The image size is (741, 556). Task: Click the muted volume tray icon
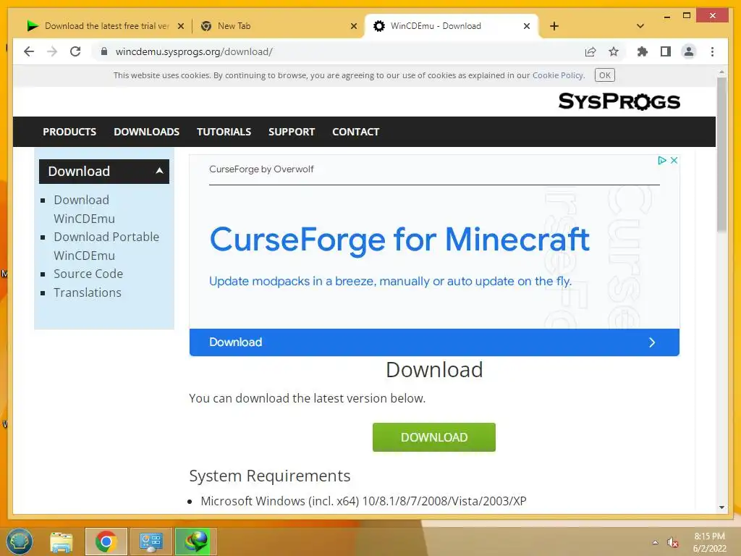pos(672,542)
